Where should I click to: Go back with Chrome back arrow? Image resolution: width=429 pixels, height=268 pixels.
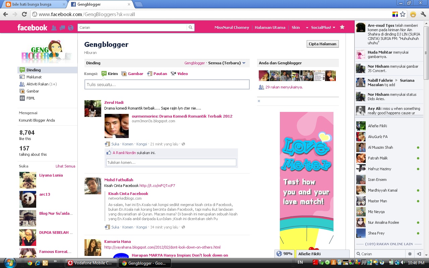[5, 14]
